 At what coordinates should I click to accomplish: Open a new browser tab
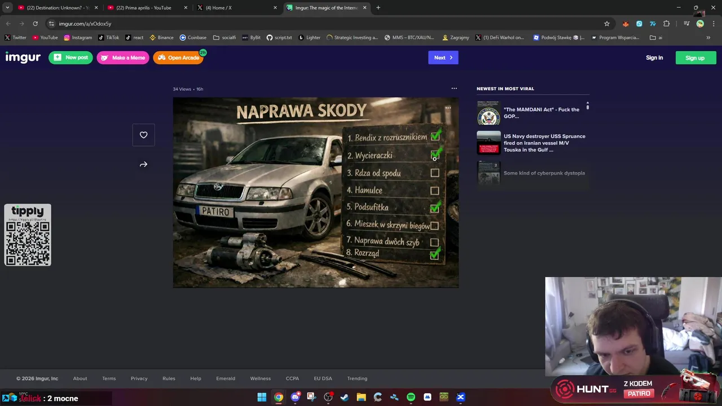tap(378, 8)
